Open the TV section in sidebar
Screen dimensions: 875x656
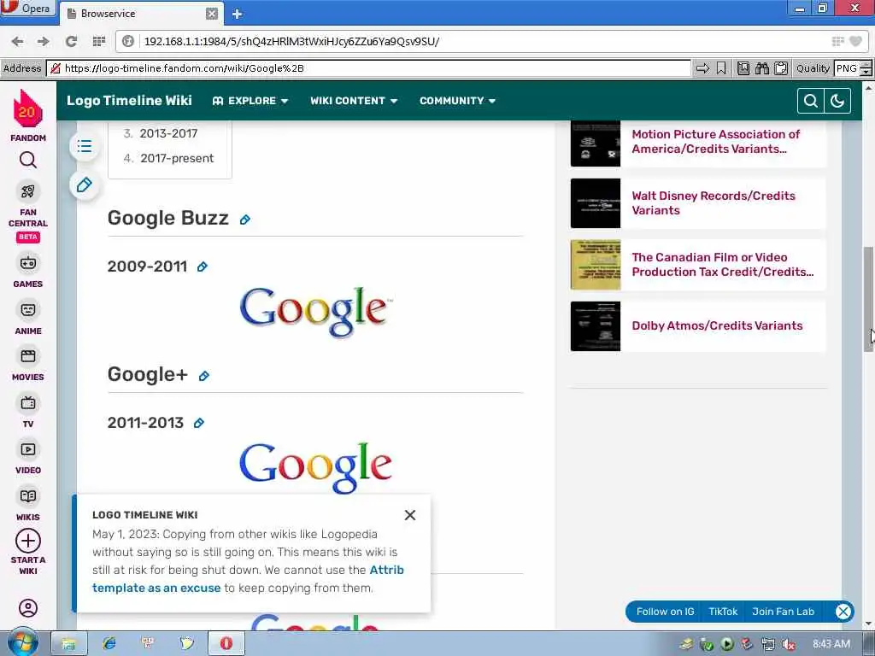(28, 411)
